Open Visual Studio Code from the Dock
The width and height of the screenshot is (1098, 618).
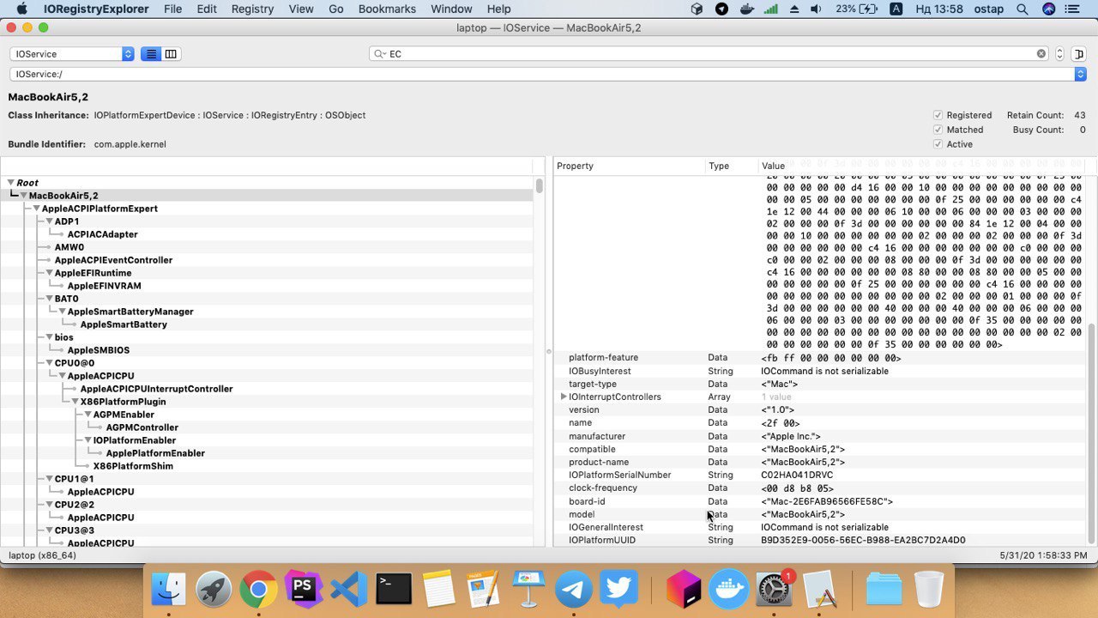point(348,589)
